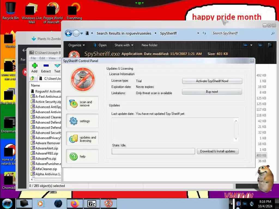Screen dimensions: 279x209
Task: Click 7-Zip in the taskbar
Action: pyautogui.click(x=92, y=204)
